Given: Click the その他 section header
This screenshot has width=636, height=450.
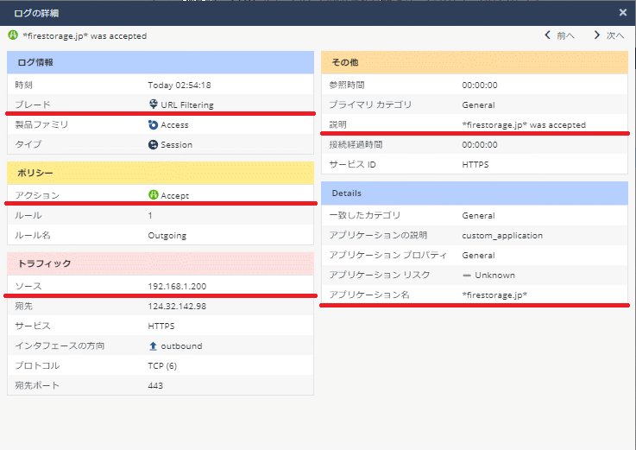Looking at the screenshot, I should (x=475, y=63).
